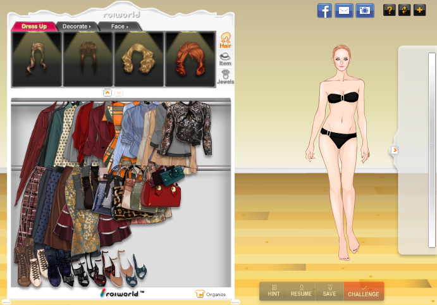Click the email envelope icon
The width and height of the screenshot is (437, 305).
coord(344,10)
